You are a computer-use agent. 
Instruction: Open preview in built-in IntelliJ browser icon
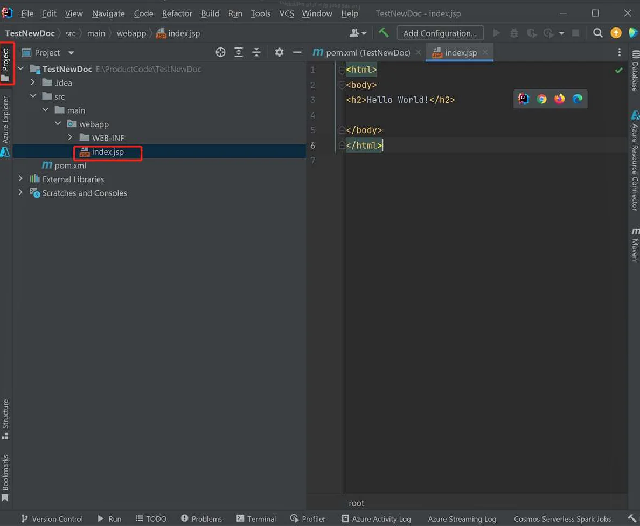(523, 99)
